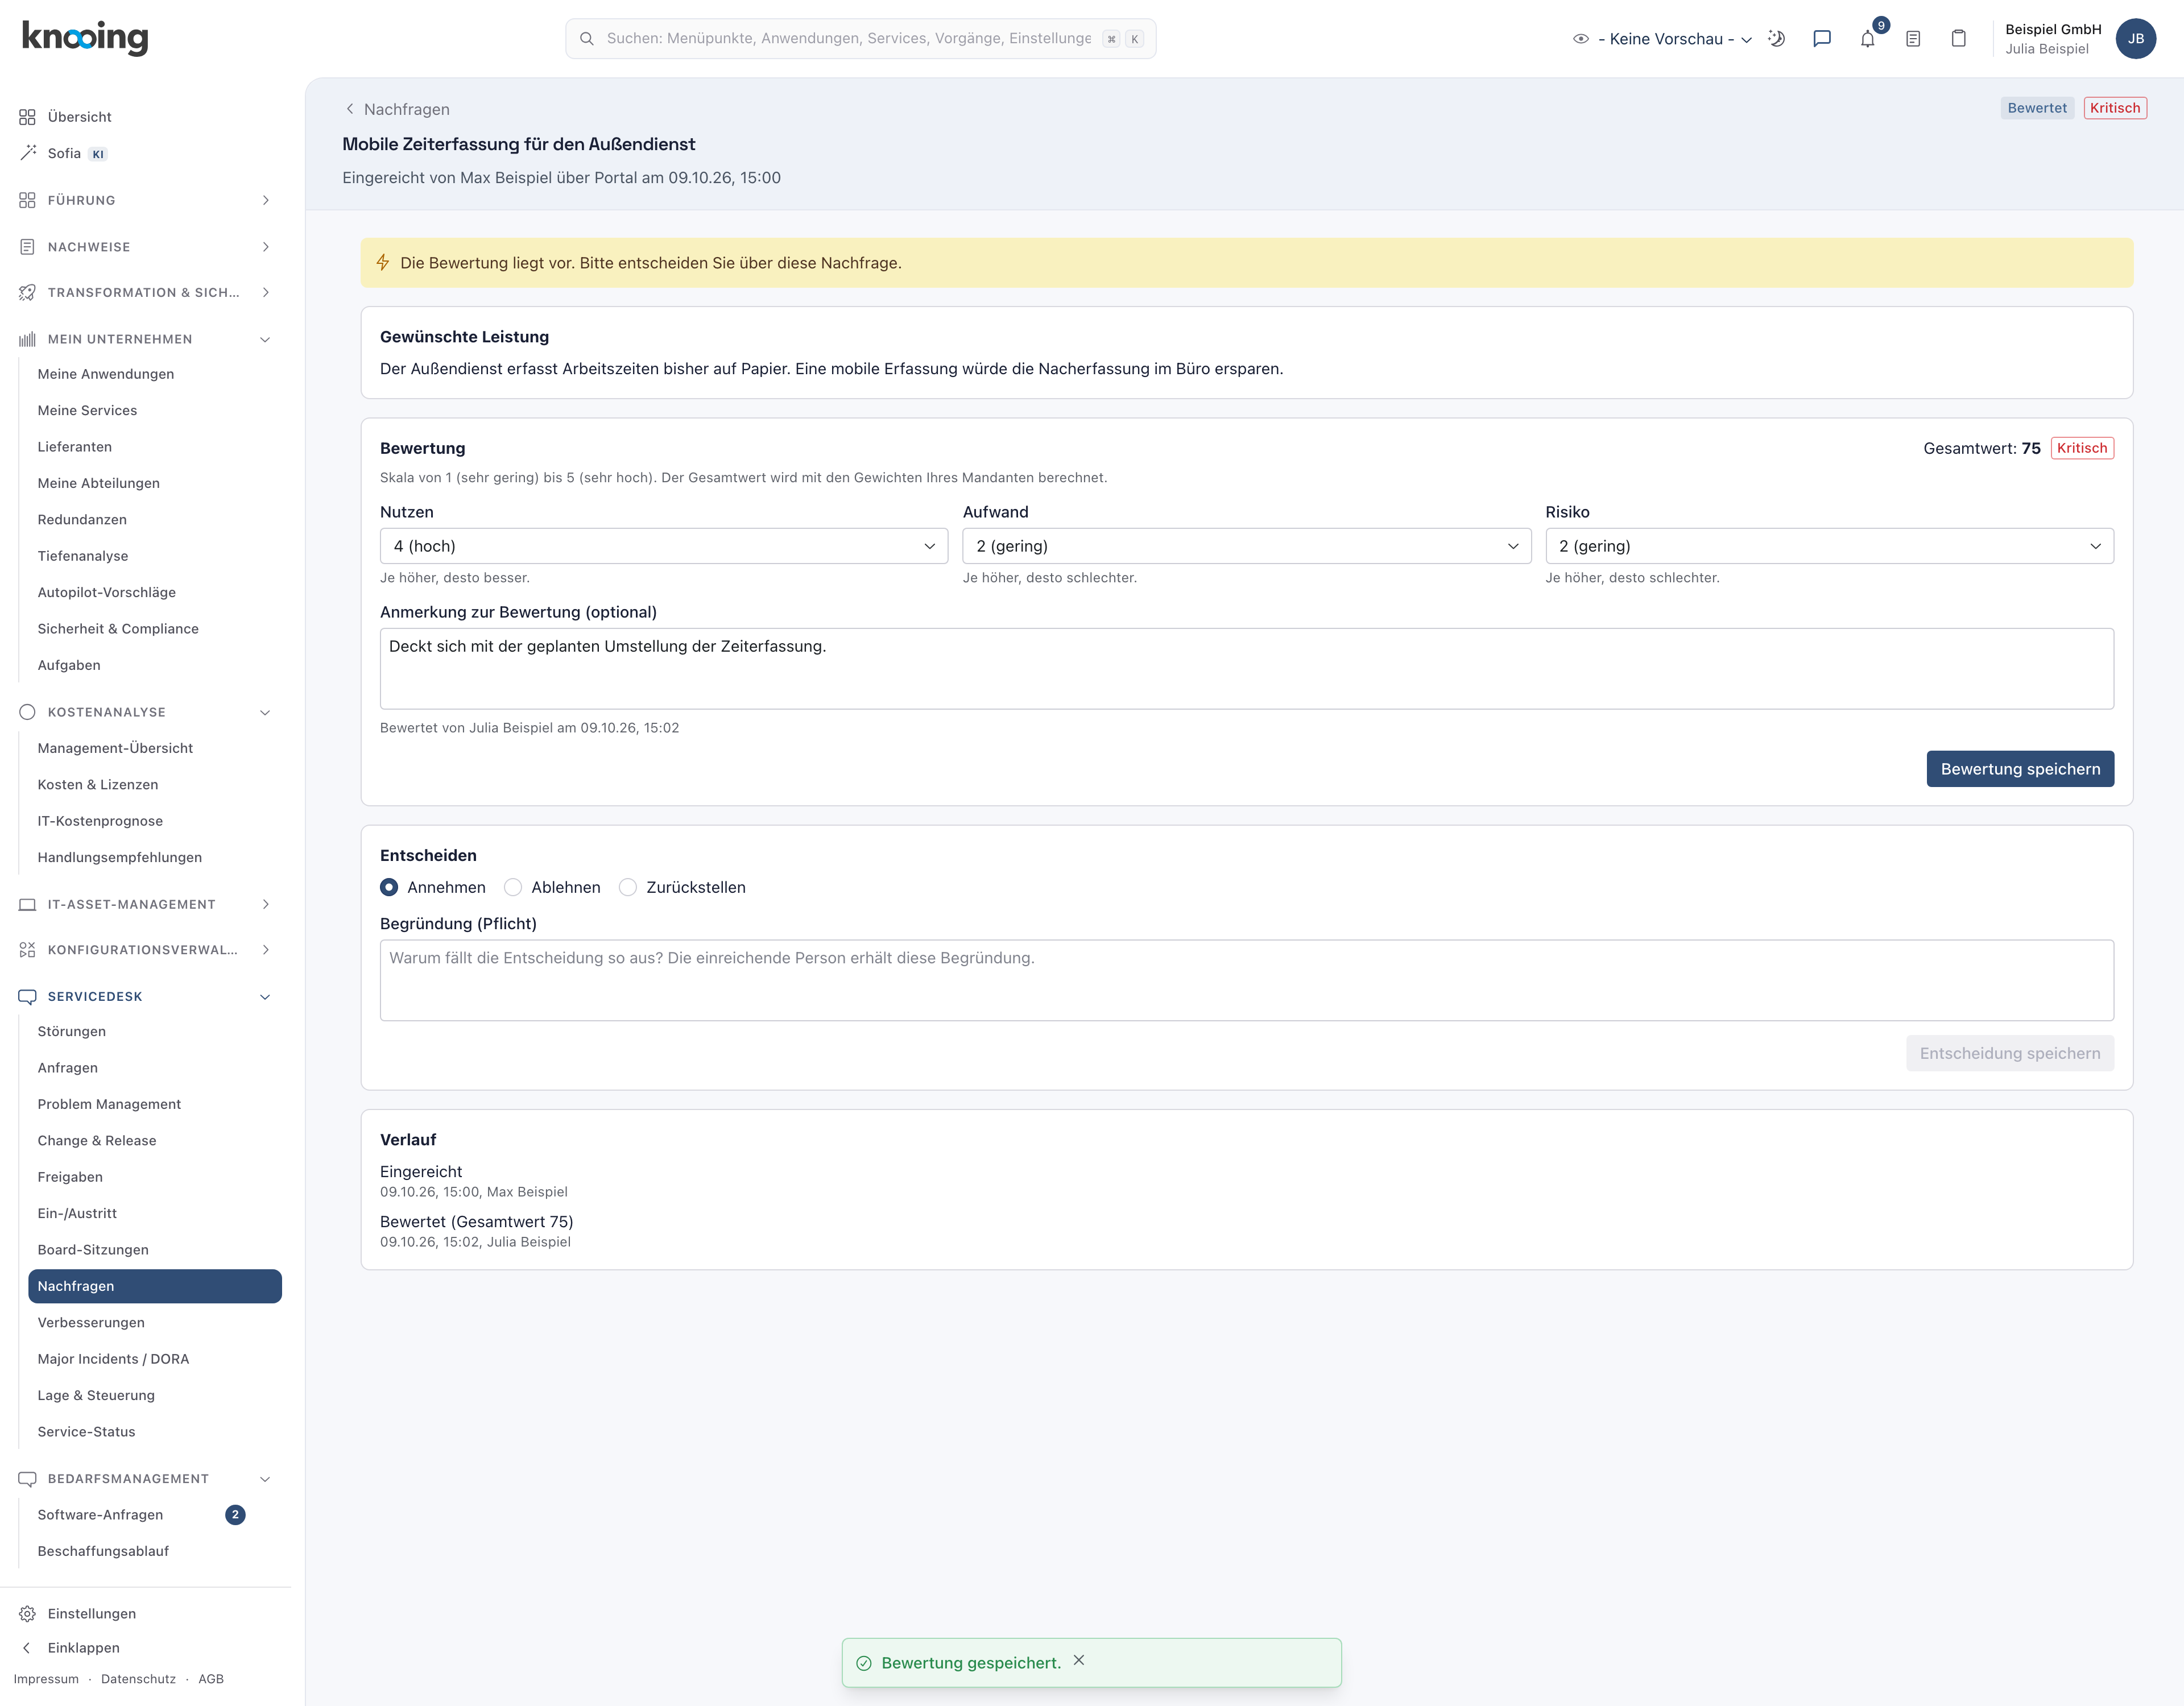Viewport: 2184px width, 1706px height.
Task: Click the Einstellungen gear icon
Action: pos(27,1614)
